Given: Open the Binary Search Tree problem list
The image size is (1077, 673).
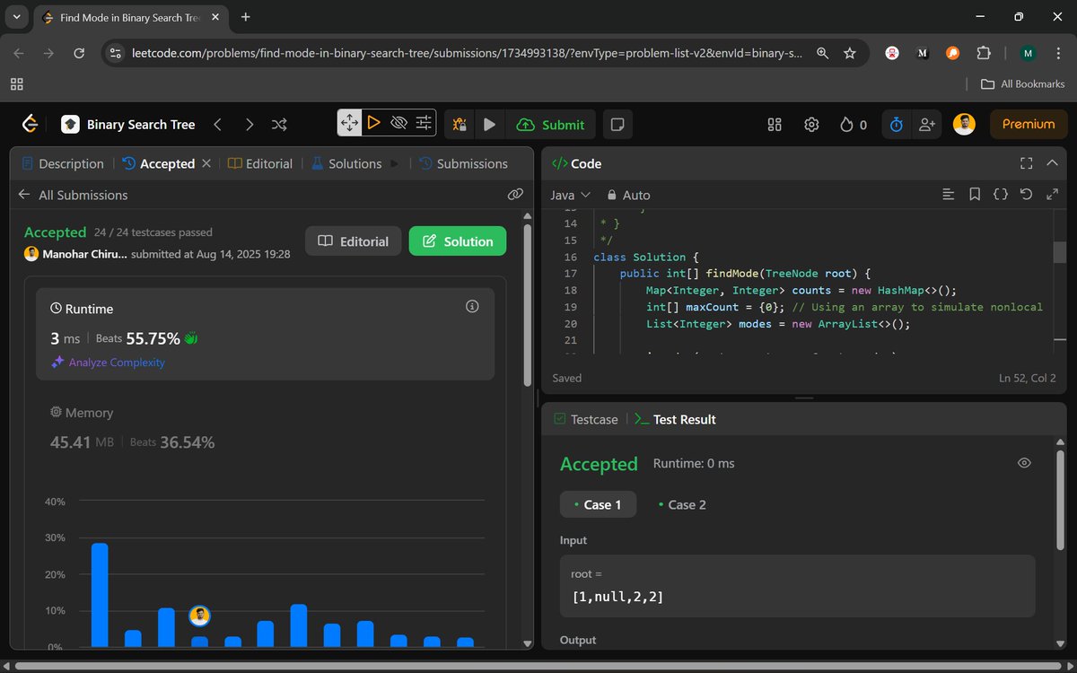Looking at the screenshot, I should point(128,125).
